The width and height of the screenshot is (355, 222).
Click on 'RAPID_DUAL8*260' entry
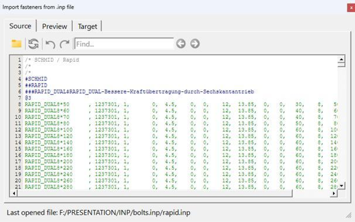pos(49,180)
